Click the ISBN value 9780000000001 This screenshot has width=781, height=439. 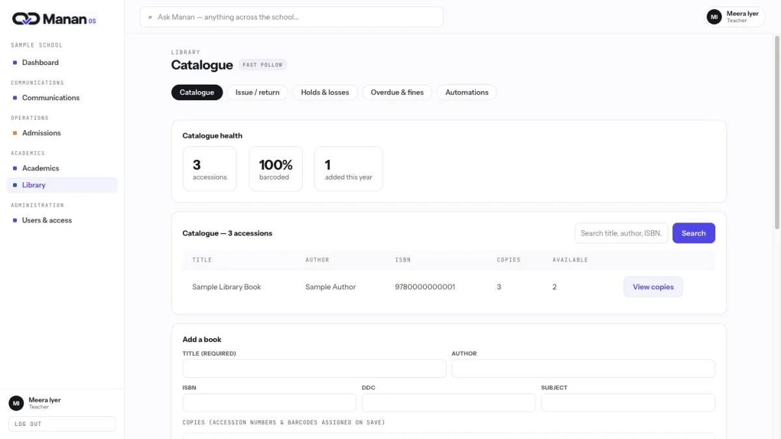pyautogui.click(x=425, y=287)
